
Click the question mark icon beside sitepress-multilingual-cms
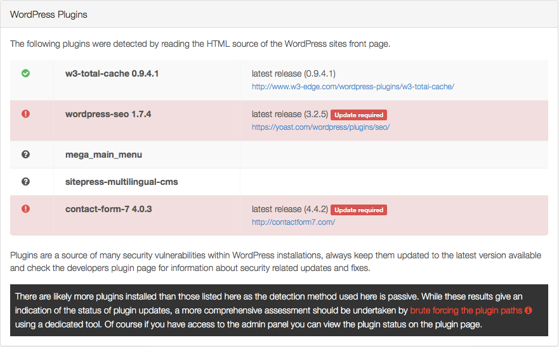click(x=25, y=182)
